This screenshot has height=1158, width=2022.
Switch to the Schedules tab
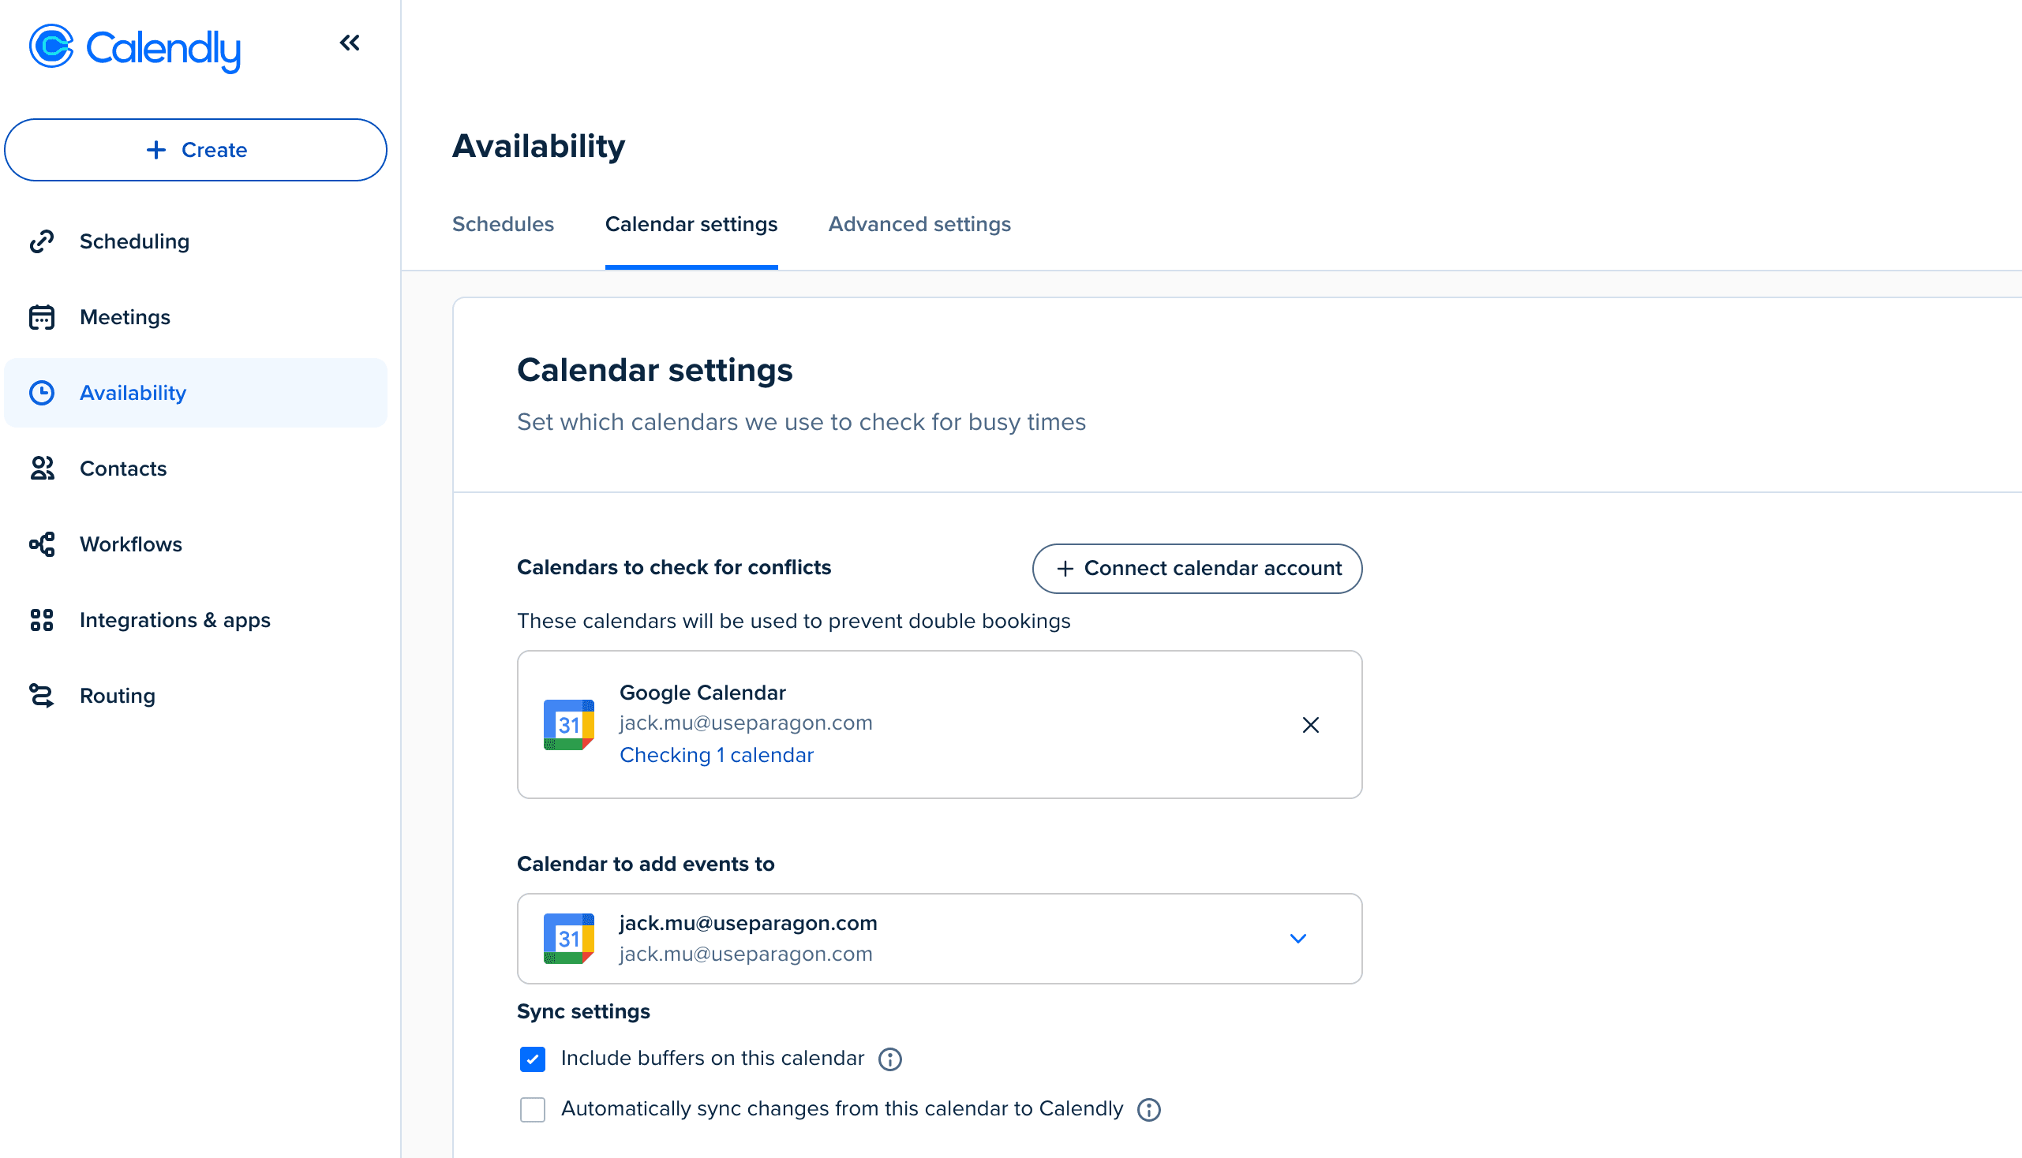tap(503, 224)
